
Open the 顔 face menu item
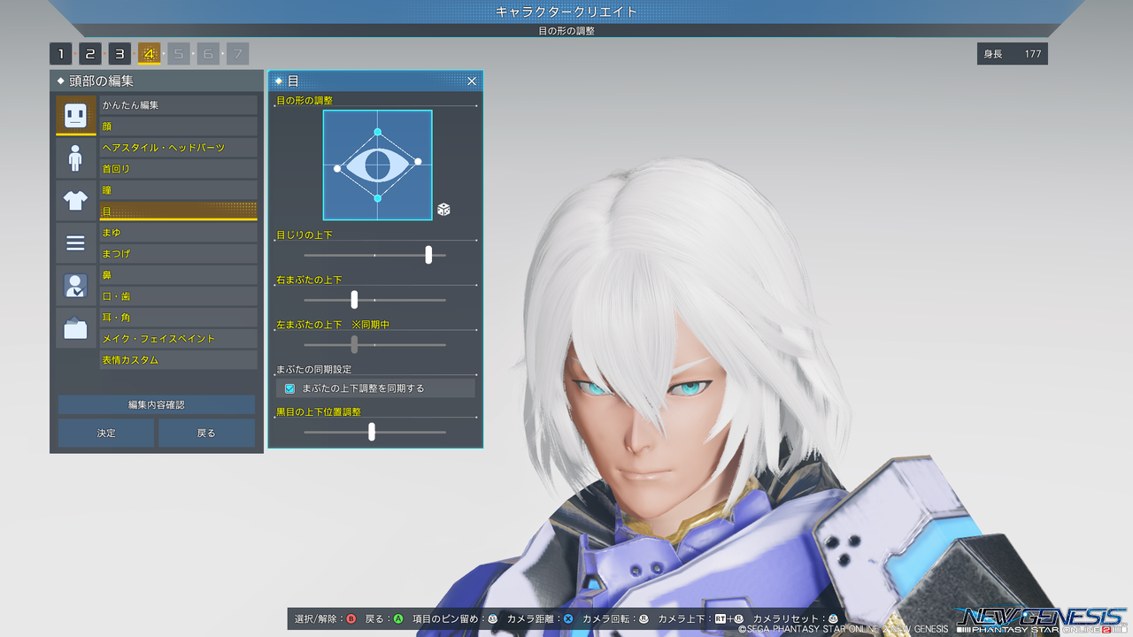click(178, 127)
